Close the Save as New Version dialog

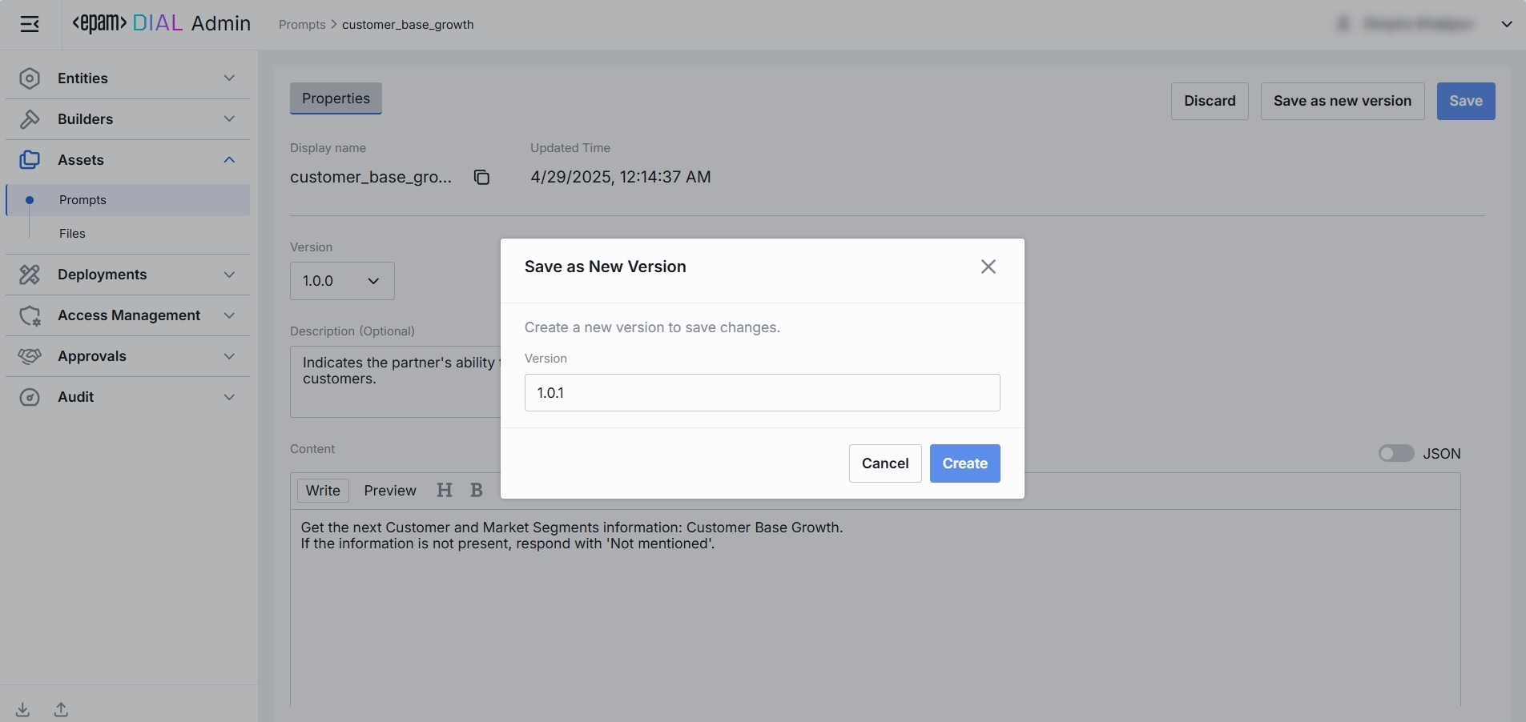(988, 267)
